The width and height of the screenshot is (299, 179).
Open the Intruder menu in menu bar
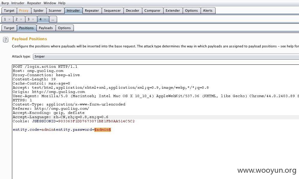[x=18, y=3]
